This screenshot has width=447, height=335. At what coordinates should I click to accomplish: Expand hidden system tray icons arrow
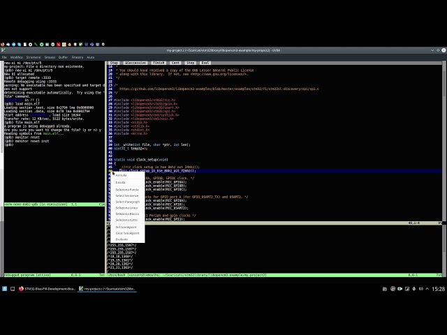pos(427,289)
